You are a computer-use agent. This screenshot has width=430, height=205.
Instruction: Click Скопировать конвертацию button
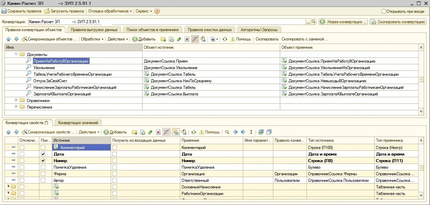[x=397, y=21]
